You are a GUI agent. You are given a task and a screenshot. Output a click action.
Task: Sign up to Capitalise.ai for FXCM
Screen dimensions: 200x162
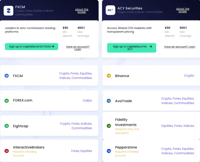31,46
